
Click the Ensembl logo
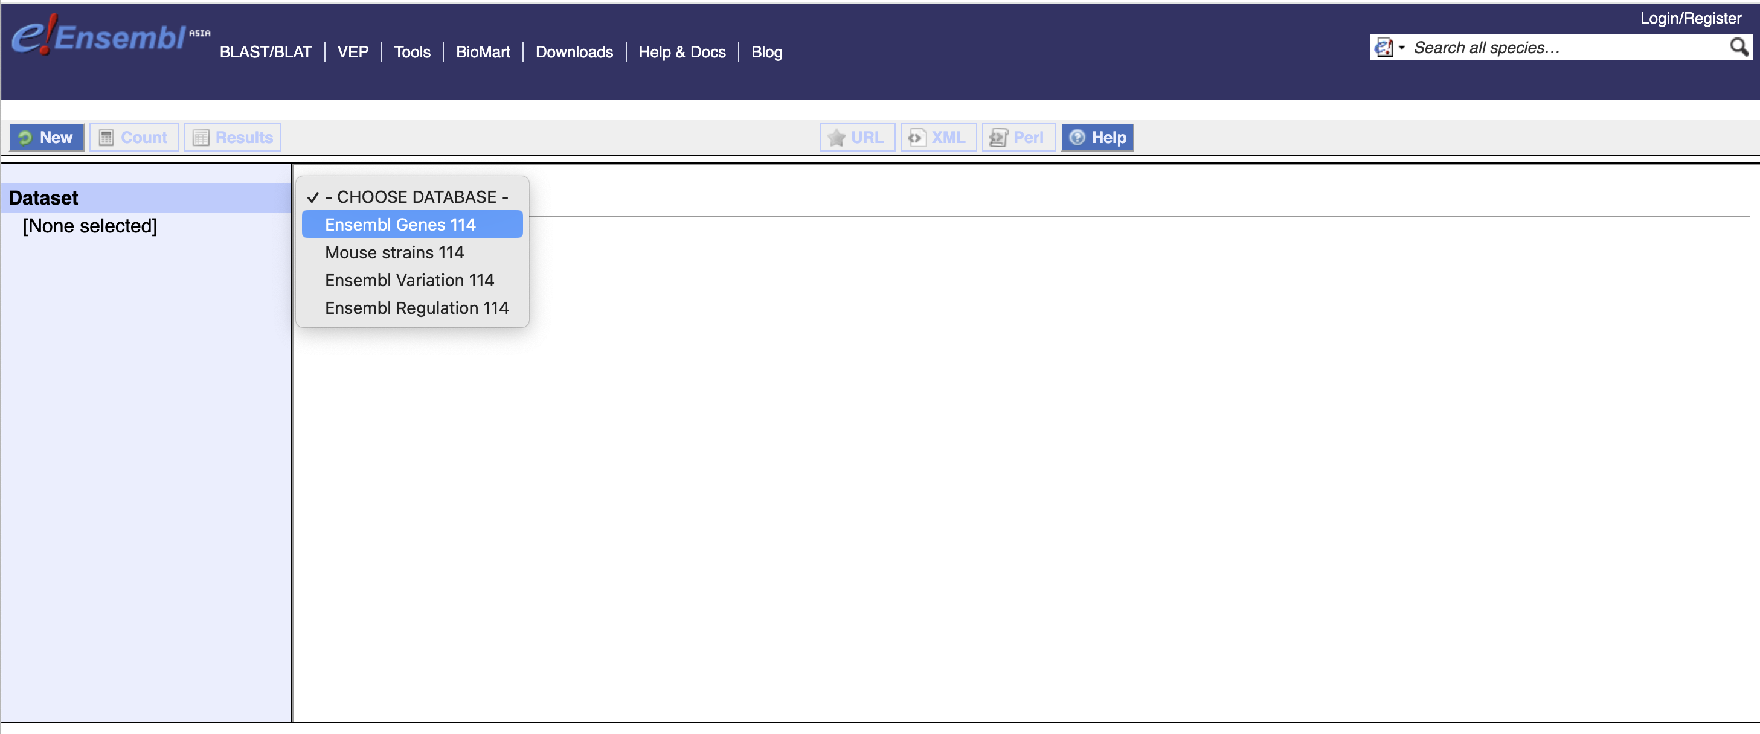coord(109,35)
